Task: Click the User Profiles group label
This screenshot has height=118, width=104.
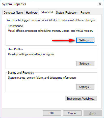Action: click(15, 49)
